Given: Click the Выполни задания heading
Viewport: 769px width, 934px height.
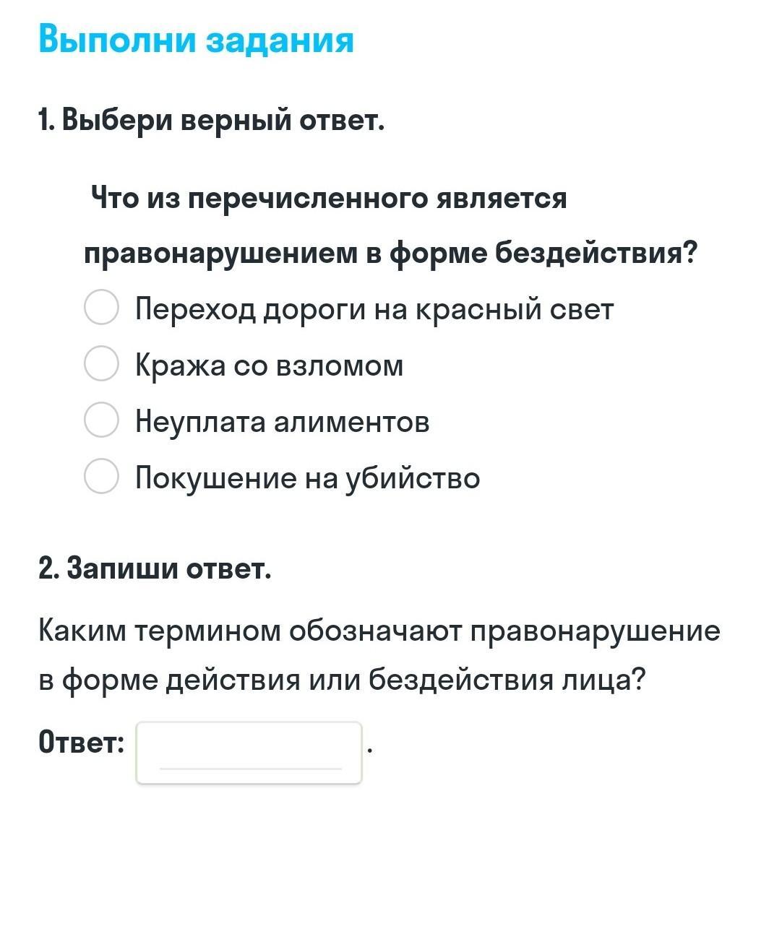Looking at the screenshot, I should click(196, 40).
